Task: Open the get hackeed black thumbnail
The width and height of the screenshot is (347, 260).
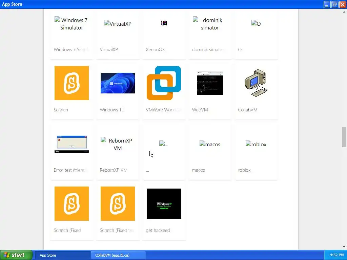Action: click(x=164, y=203)
